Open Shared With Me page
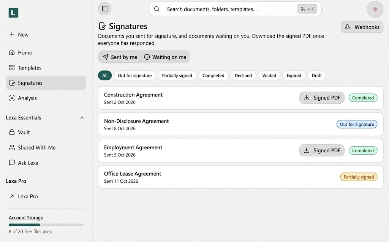The width and height of the screenshot is (389, 242). (46, 147)
